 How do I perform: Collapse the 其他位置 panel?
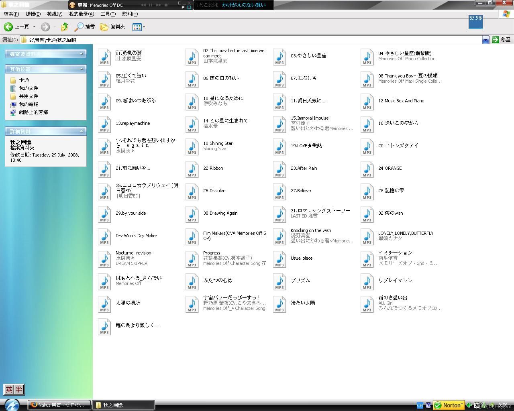tap(82, 69)
